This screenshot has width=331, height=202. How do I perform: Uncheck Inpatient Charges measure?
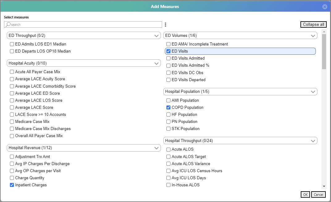[12, 185]
